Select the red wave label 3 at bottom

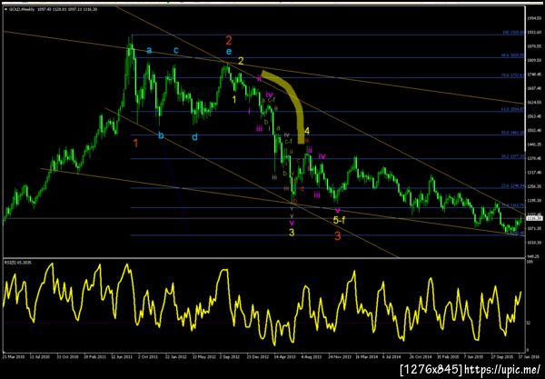(338, 236)
